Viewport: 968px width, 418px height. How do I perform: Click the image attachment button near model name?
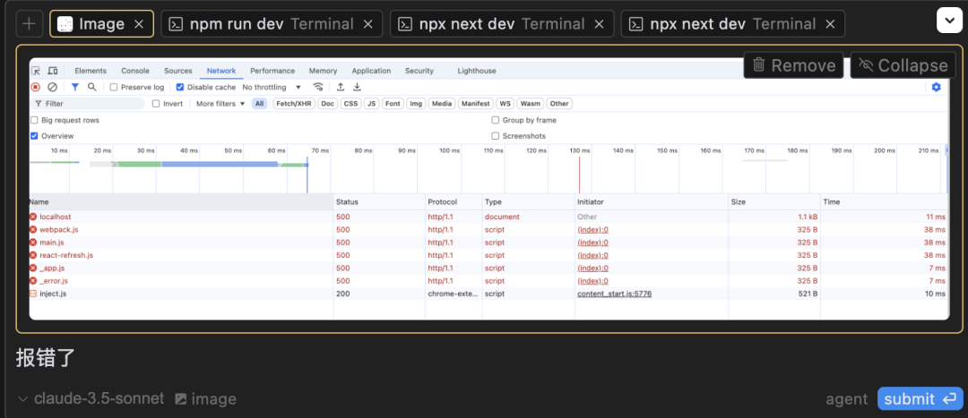pos(205,399)
